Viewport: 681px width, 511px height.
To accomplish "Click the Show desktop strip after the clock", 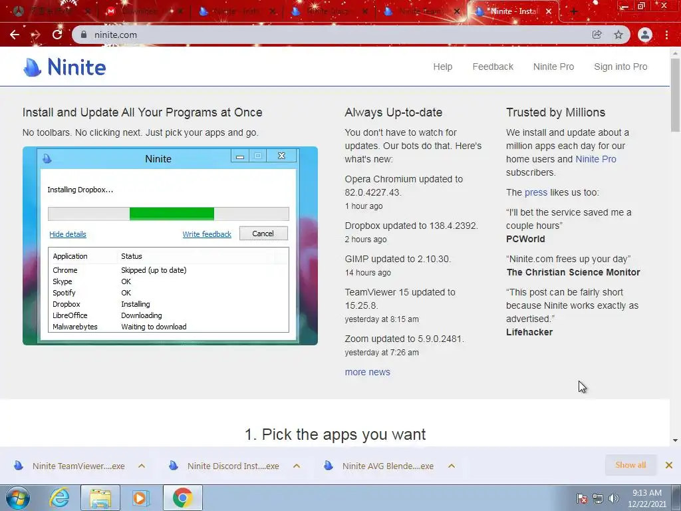I will point(676,498).
